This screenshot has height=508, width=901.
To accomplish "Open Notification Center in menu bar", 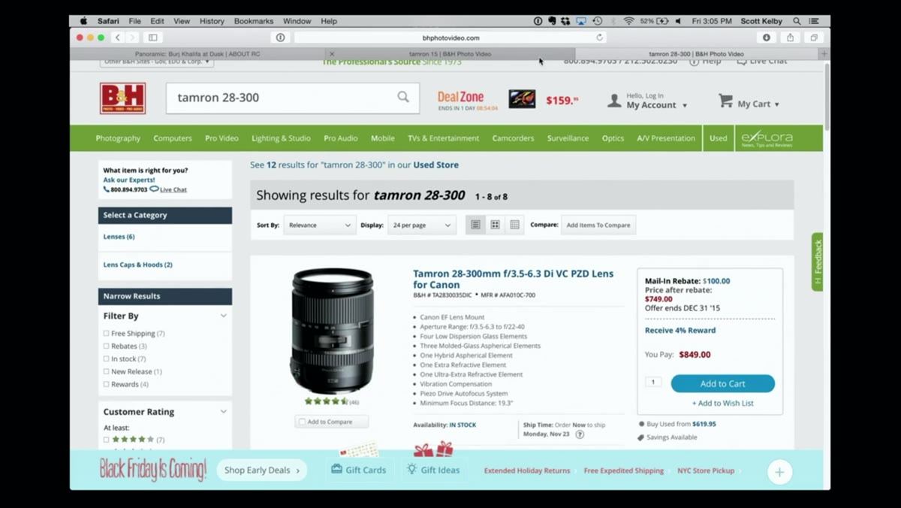I will pyautogui.click(x=814, y=21).
